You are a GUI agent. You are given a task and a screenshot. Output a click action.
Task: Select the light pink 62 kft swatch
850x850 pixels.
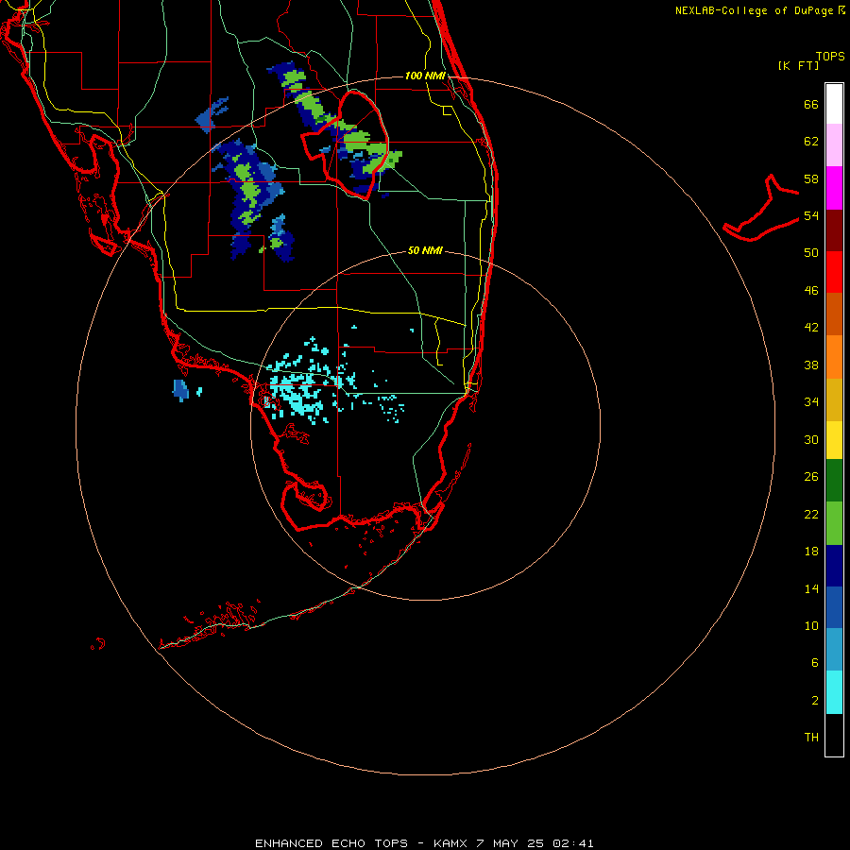pos(834,144)
